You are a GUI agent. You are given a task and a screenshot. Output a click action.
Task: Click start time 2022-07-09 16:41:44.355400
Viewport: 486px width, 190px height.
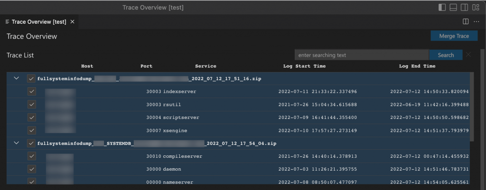tap(318, 118)
